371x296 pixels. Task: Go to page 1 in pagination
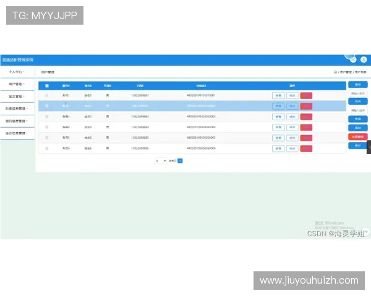click(x=180, y=160)
